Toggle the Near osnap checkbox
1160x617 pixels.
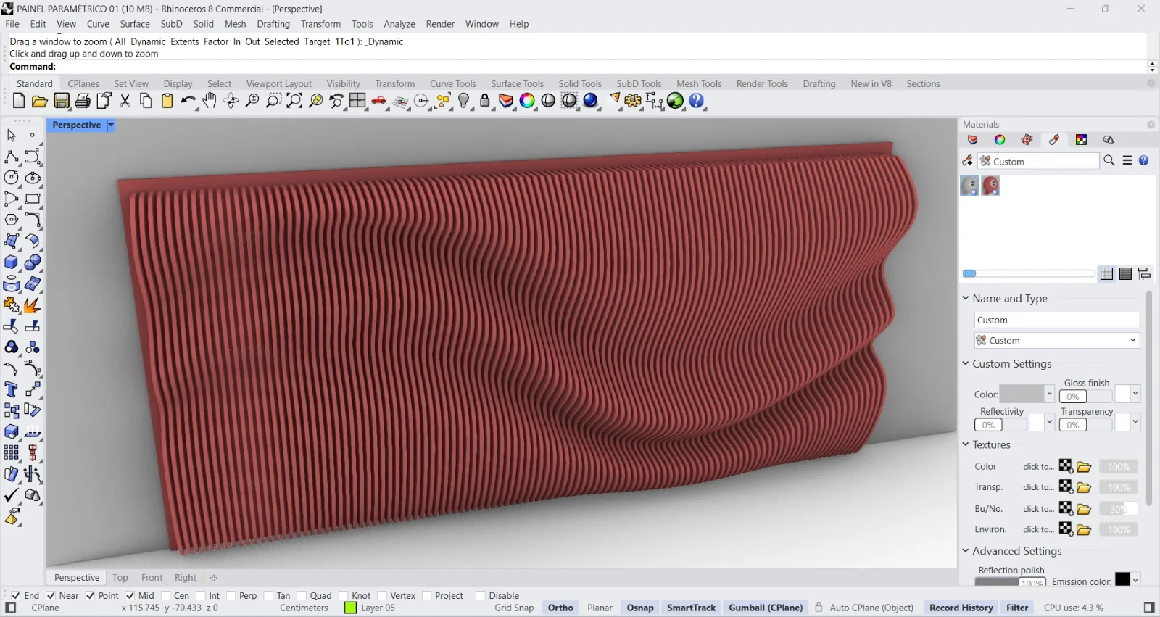tap(51, 596)
